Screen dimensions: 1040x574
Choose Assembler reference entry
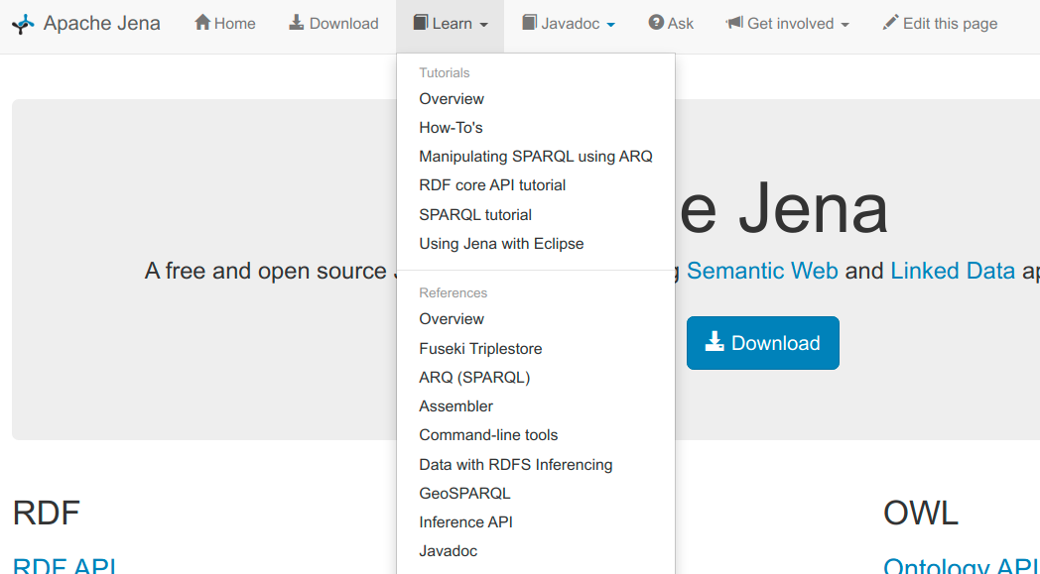click(456, 405)
